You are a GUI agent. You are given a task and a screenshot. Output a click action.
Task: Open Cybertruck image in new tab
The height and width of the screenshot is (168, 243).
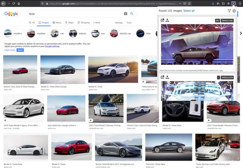coord(162,20)
